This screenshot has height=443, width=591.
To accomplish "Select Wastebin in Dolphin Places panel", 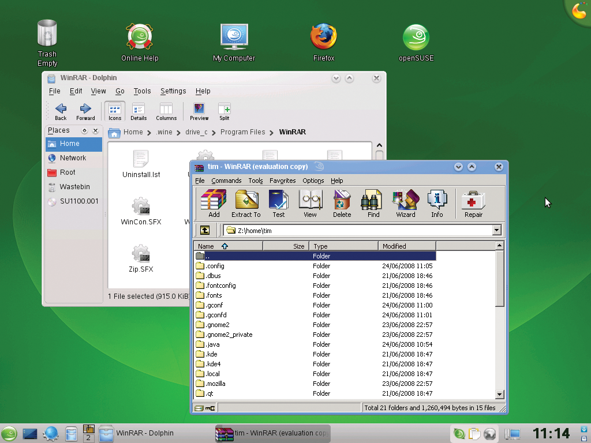I will pyautogui.click(x=74, y=187).
